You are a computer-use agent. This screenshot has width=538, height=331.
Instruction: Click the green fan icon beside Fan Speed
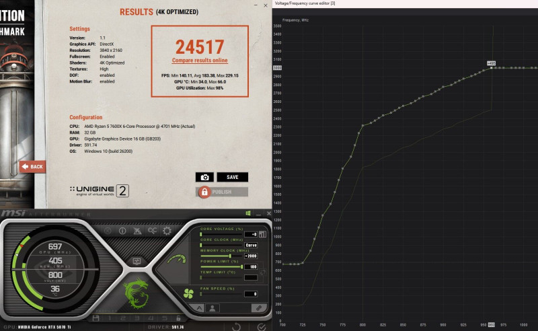click(x=188, y=293)
